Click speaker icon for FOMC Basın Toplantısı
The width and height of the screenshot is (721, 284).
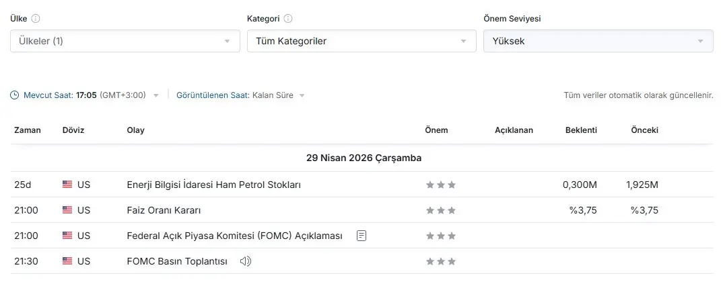point(246,261)
